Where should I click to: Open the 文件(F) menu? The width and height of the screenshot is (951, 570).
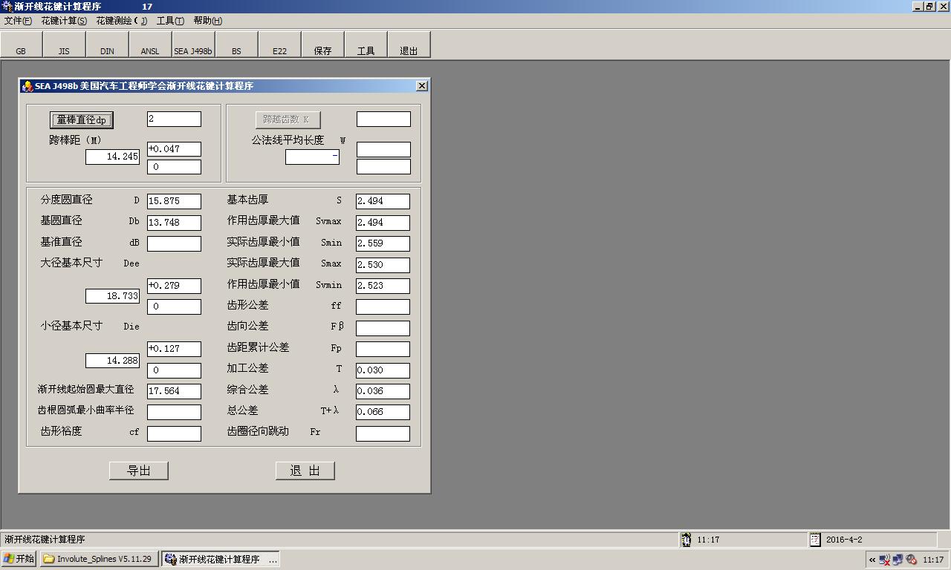(x=18, y=21)
